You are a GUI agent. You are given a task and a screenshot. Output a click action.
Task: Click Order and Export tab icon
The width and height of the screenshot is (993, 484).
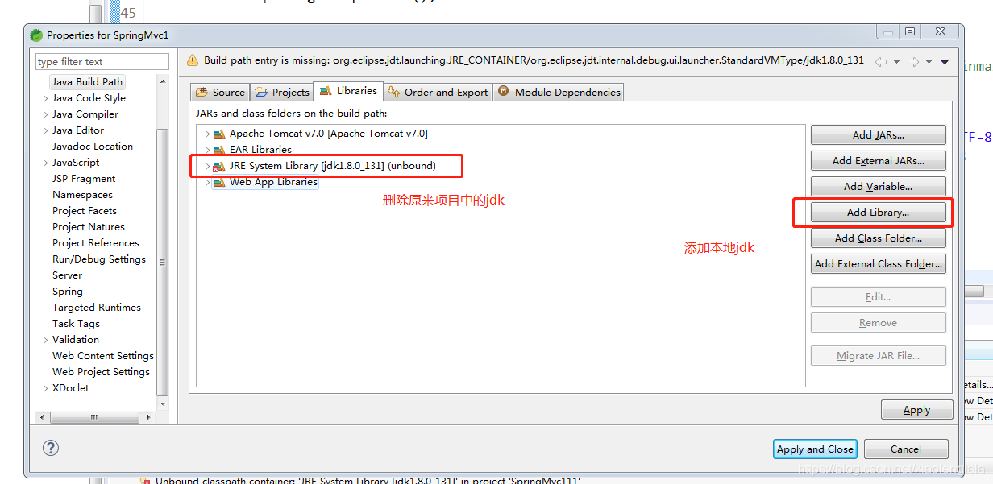394,92
